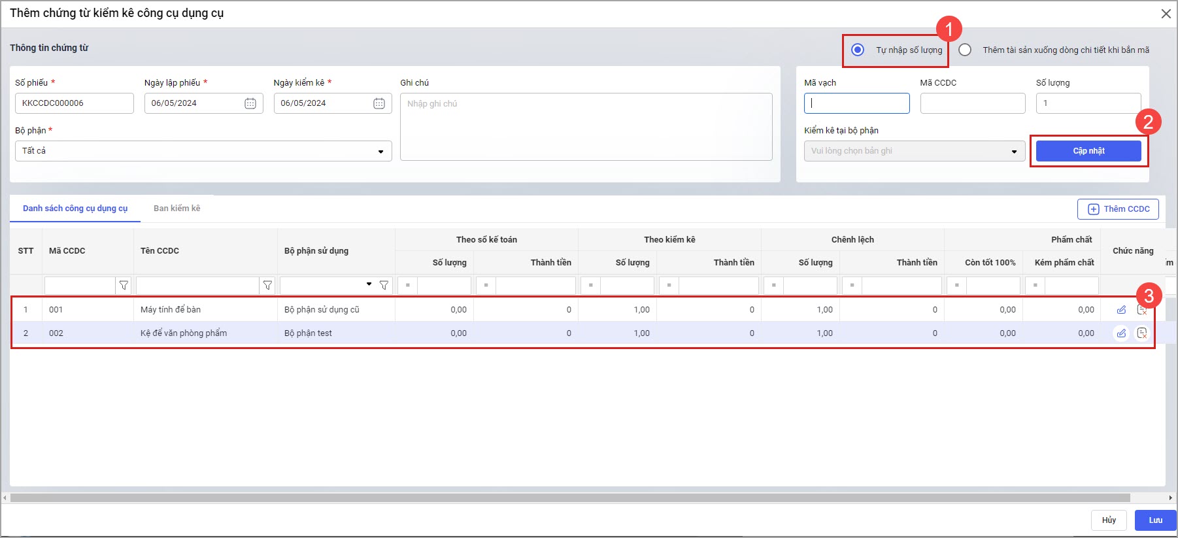Open the Danh sách công cụ dụng cụ tab
The width and height of the screenshot is (1178, 538).
click(x=75, y=209)
